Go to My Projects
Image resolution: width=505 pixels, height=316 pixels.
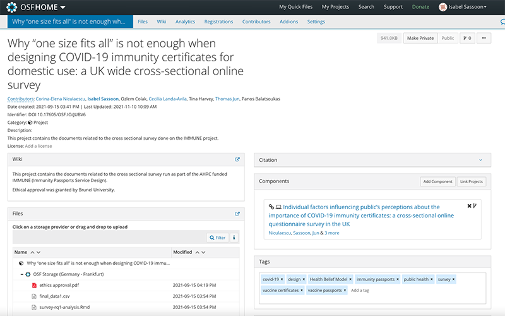(335, 7)
